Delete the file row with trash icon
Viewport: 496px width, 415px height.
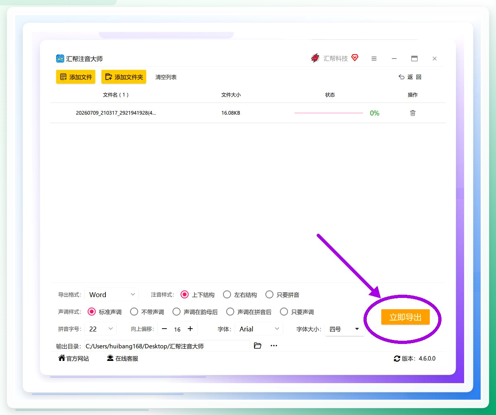(413, 113)
